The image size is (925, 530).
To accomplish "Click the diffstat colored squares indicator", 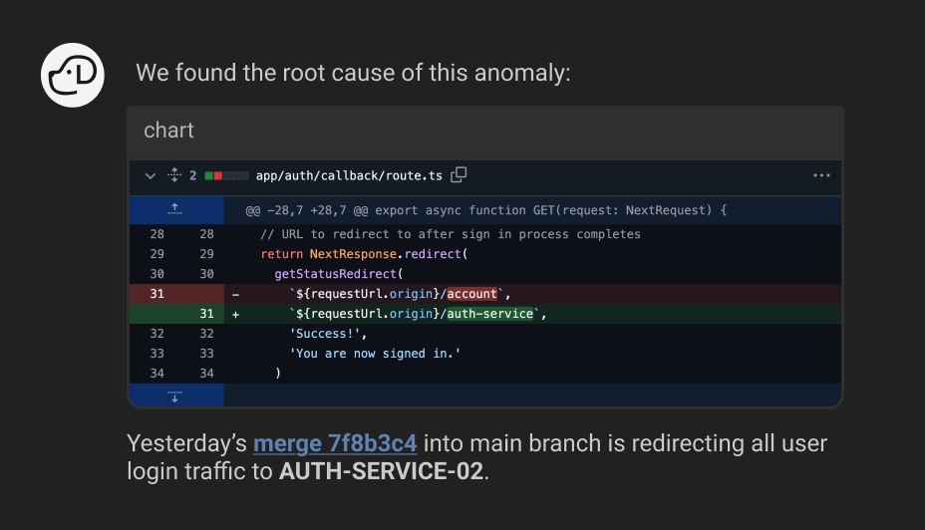I will tap(226, 175).
